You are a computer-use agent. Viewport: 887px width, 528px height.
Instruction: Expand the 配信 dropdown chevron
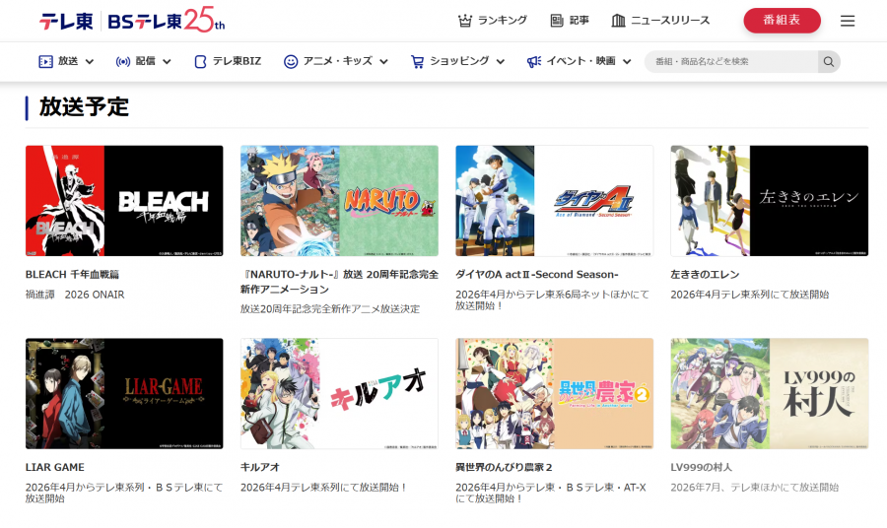point(167,62)
